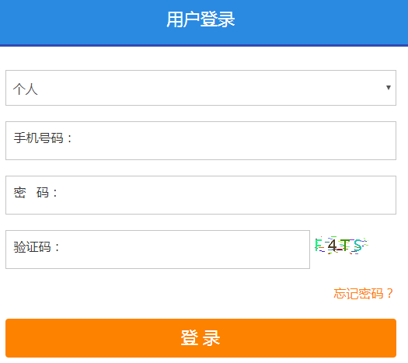Select the 个人 combo box text
Screen dimensions: 408x363
(26, 89)
